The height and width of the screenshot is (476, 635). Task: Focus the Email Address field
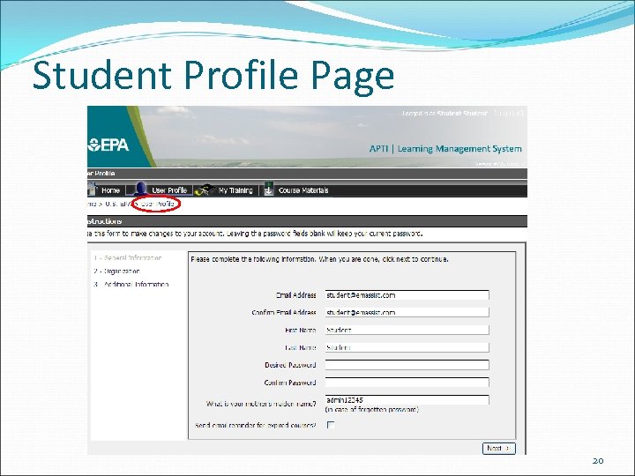coord(407,295)
